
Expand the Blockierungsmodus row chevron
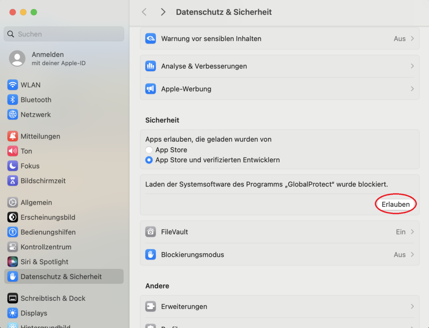412,255
